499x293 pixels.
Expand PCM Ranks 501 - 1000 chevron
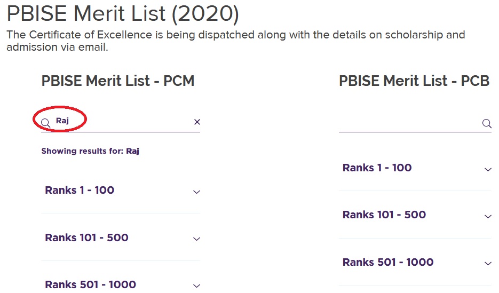(x=196, y=286)
